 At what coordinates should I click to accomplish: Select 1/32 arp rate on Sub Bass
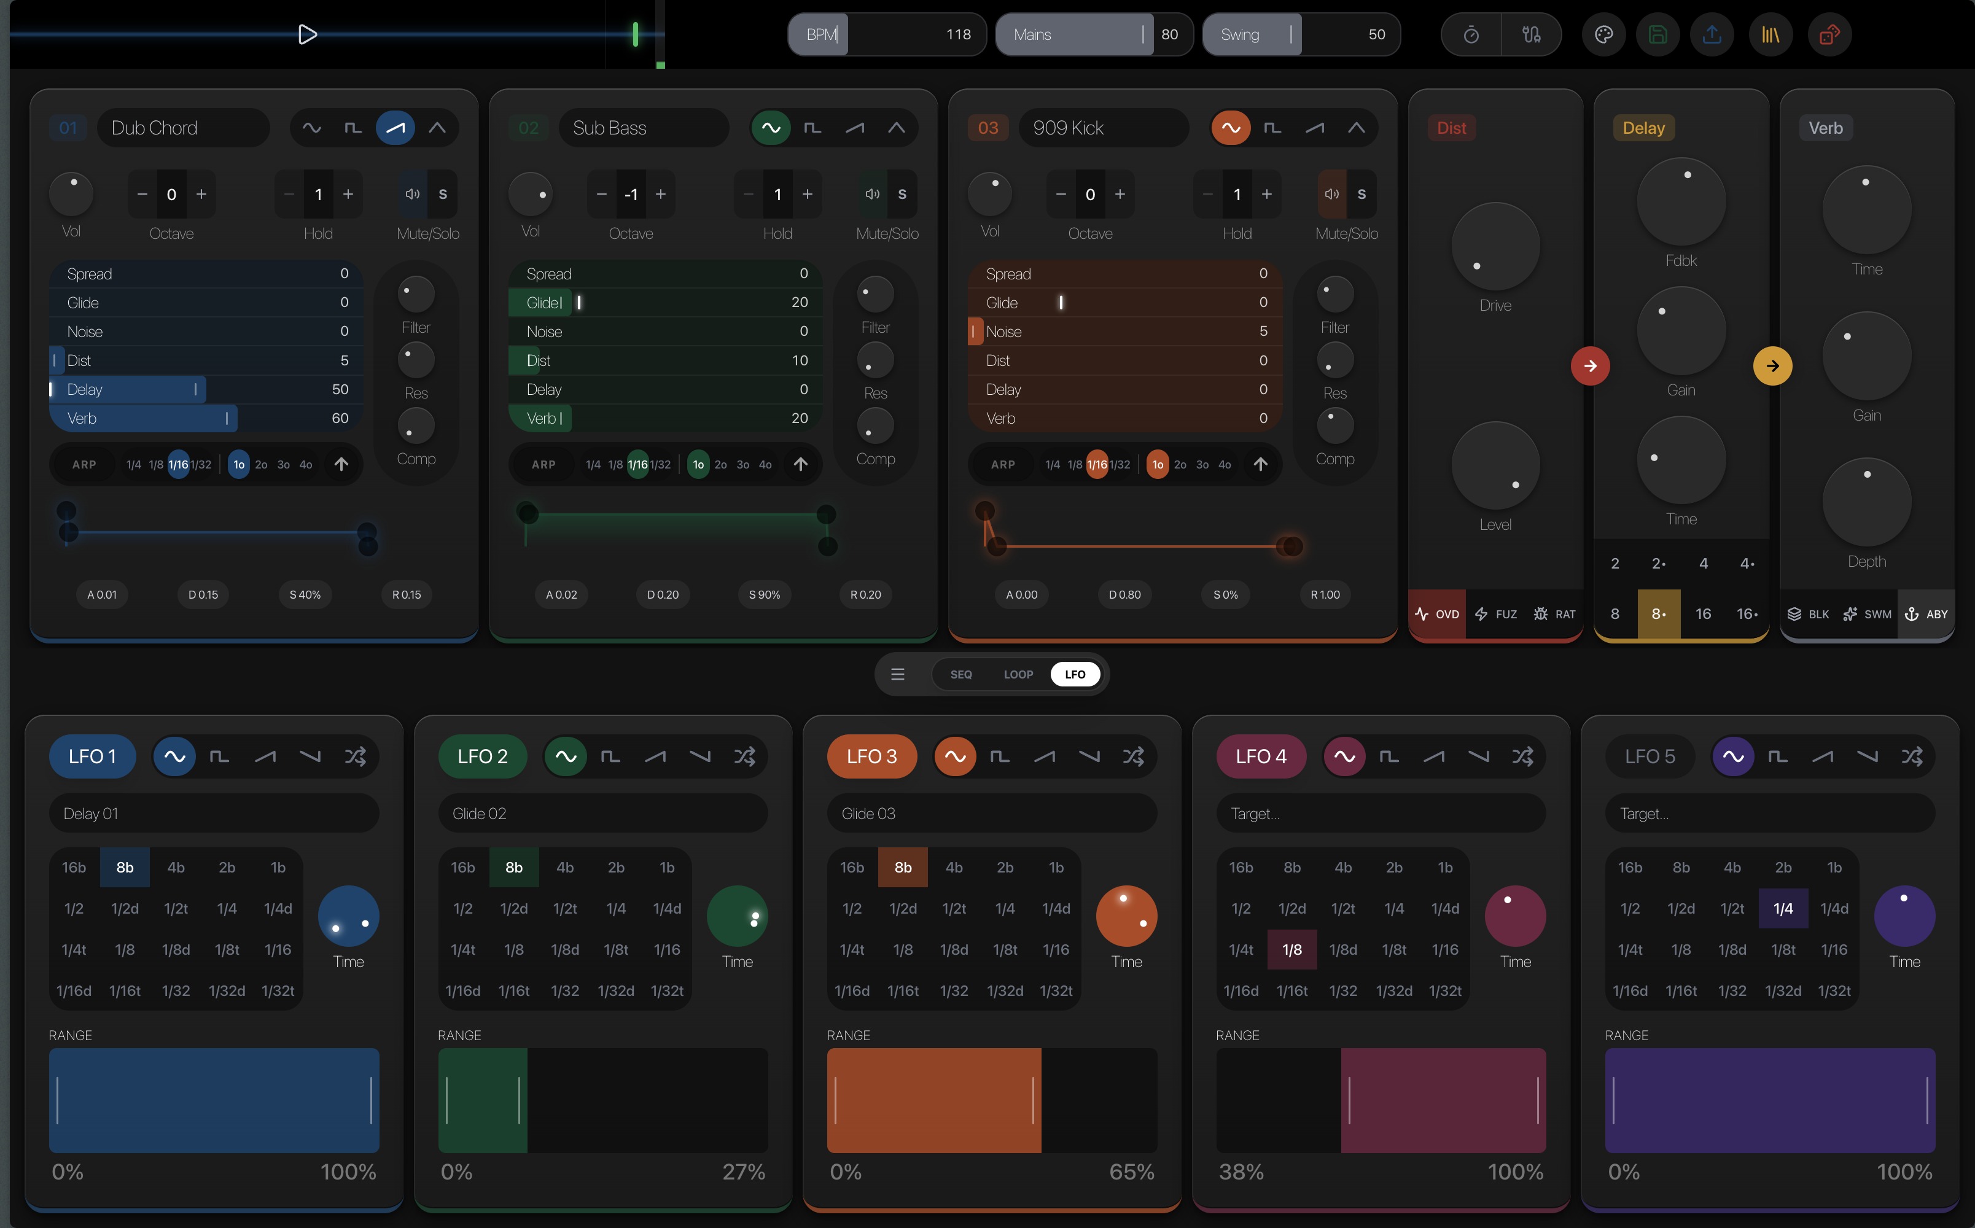tap(660, 465)
